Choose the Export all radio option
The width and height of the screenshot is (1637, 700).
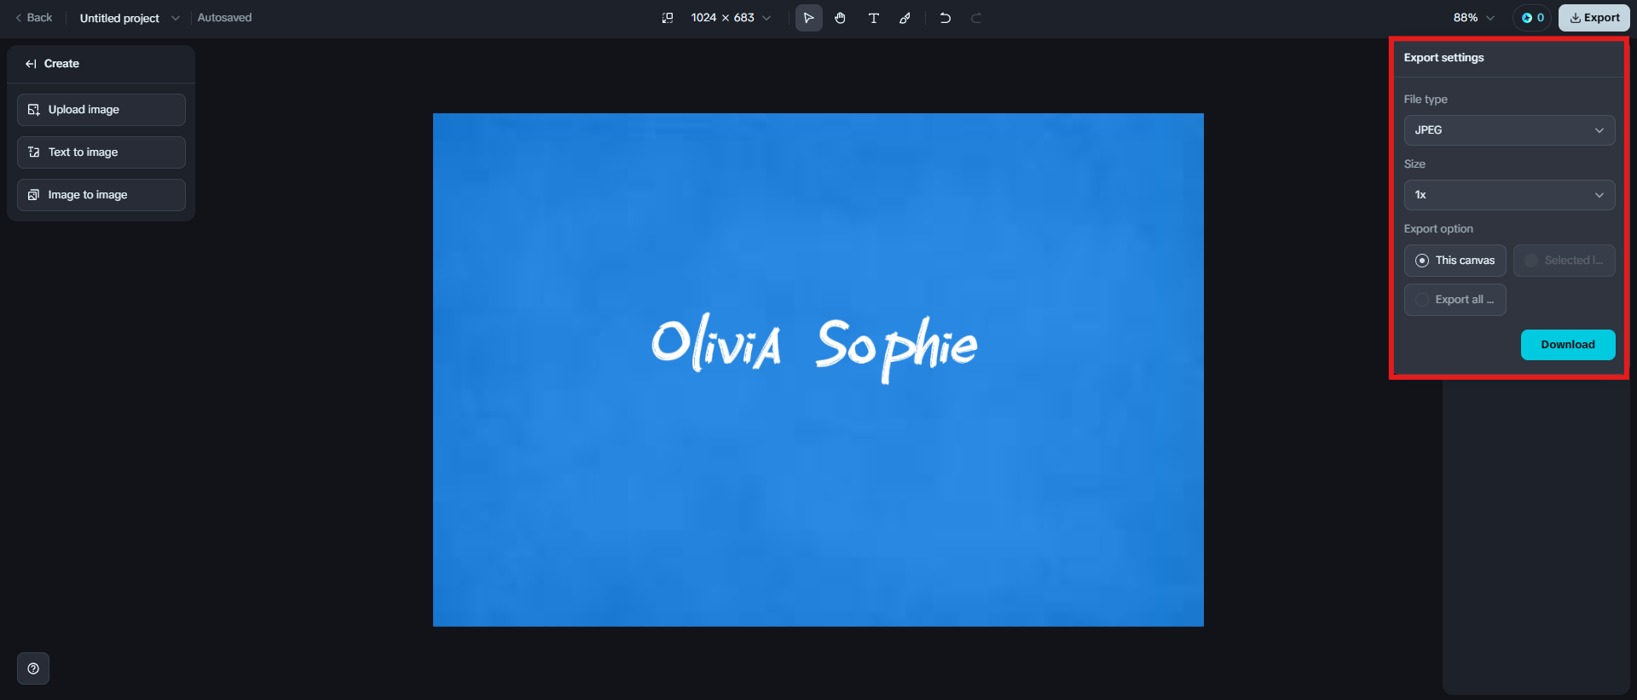(1455, 300)
